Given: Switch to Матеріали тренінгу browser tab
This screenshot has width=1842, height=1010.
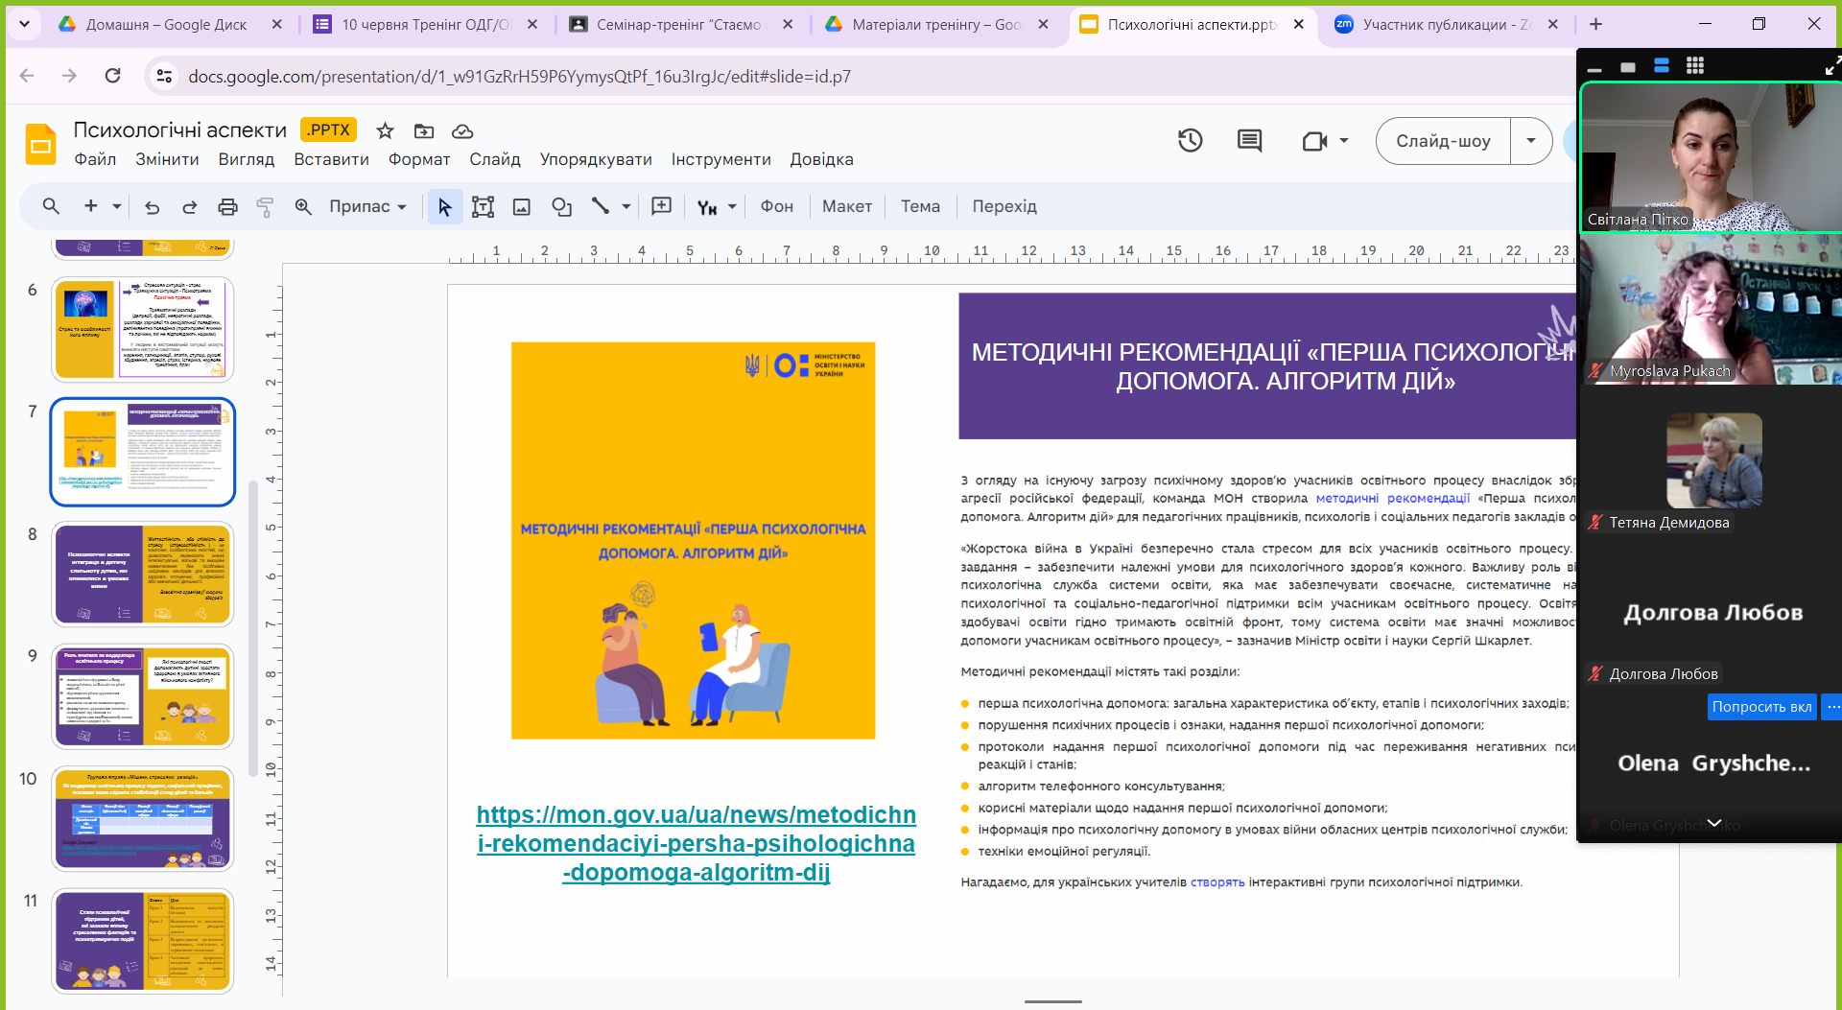Looking at the screenshot, I should (934, 24).
